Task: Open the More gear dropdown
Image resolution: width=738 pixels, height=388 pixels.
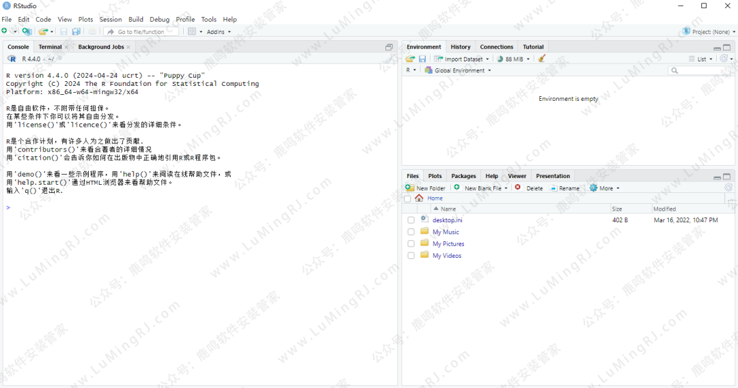Action: [604, 188]
